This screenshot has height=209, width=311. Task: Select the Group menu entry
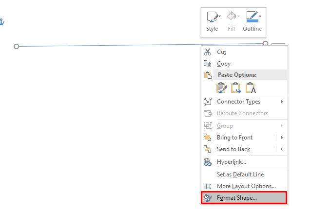(x=244, y=126)
